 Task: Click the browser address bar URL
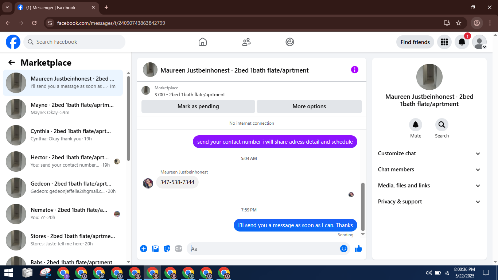pos(111,23)
